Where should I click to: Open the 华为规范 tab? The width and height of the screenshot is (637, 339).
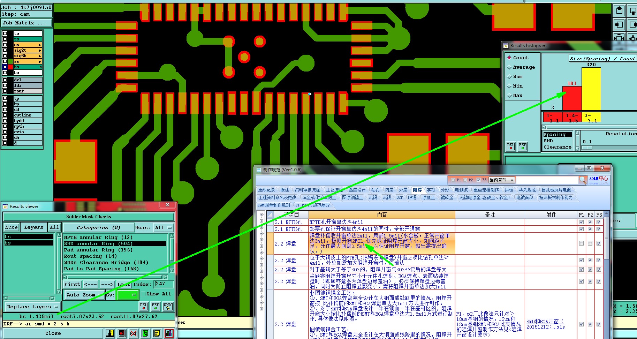[527, 190]
